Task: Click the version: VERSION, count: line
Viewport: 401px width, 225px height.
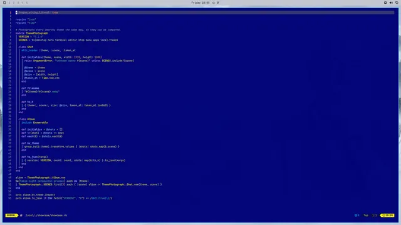Action: click(75, 161)
